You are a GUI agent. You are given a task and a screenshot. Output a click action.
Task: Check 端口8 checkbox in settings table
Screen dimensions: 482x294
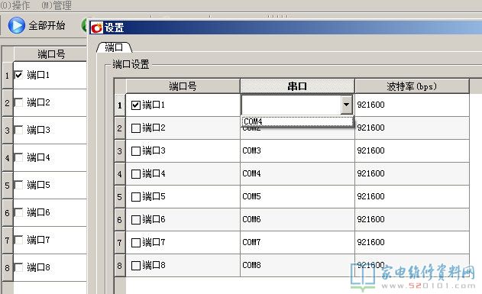(135, 266)
